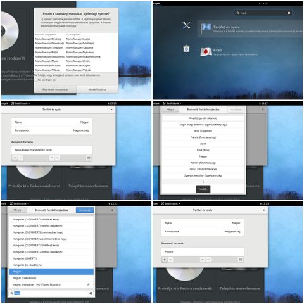This screenshot has width=304, height=304.
Task: Select Magyar entry under Bemeneti források
Action: [x=203, y=251]
